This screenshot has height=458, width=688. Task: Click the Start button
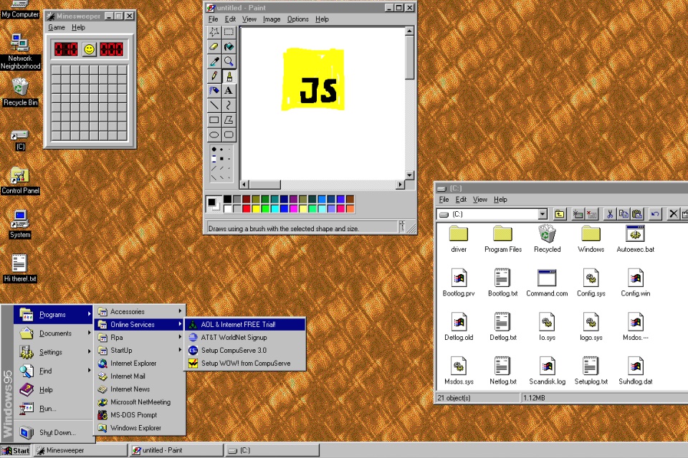click(x=16, y=450)
